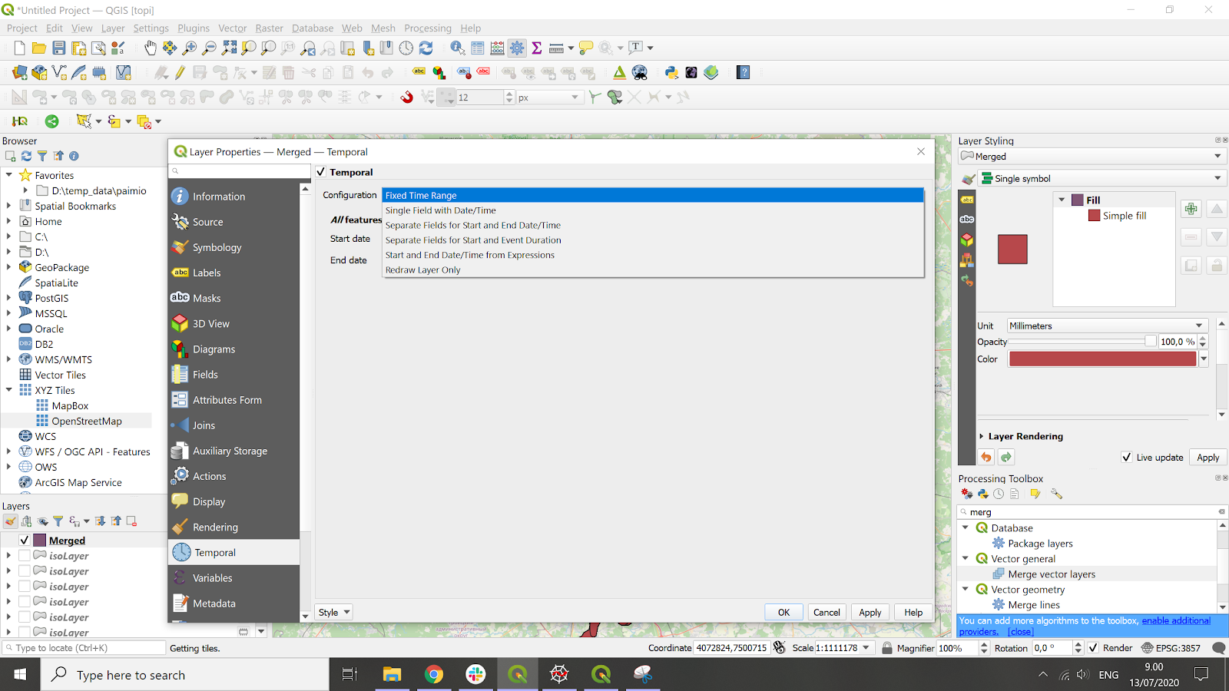Toggle the Live update checkbox
Screen dimensions: 1229x691
1127,458
